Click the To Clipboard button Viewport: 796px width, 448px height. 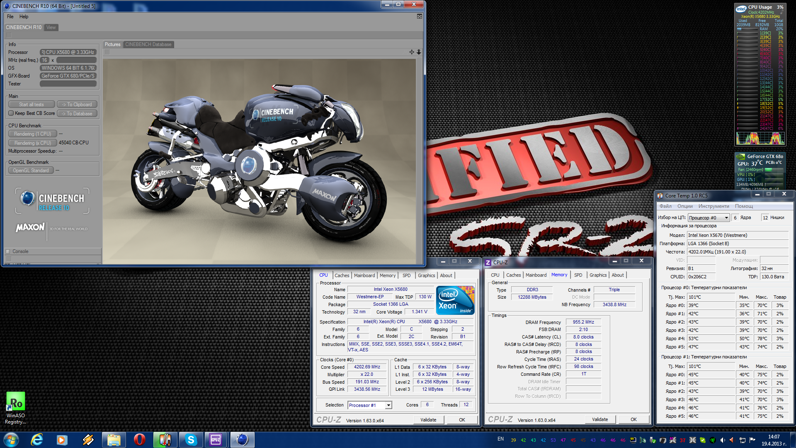click(77, 105)
